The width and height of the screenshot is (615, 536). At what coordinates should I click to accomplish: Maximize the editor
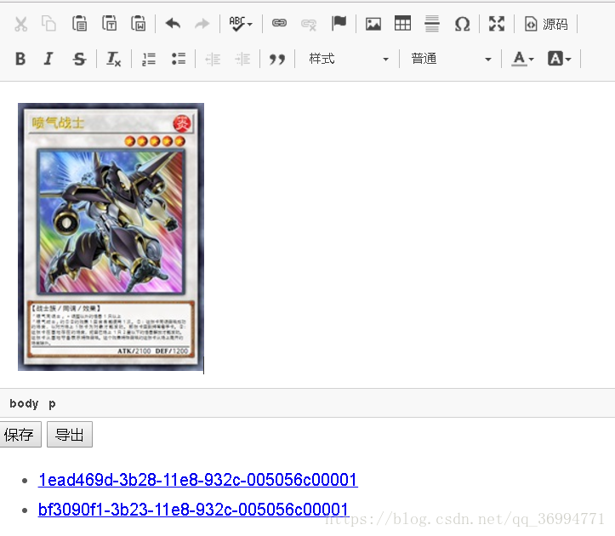497,24
